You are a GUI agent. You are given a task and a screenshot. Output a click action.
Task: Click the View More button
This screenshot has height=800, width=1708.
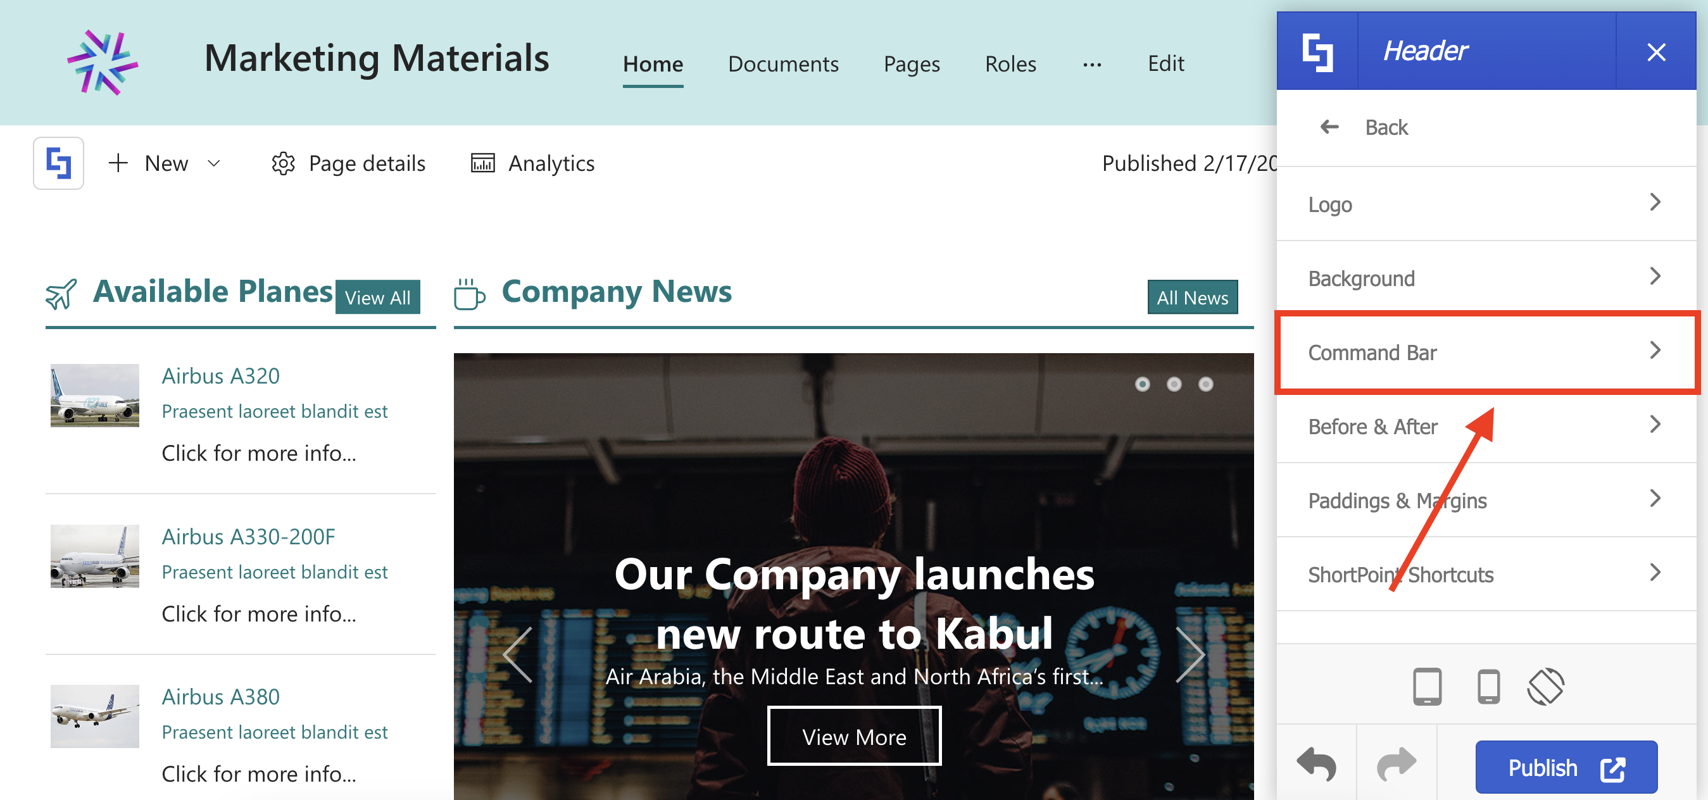click(854, 736)
